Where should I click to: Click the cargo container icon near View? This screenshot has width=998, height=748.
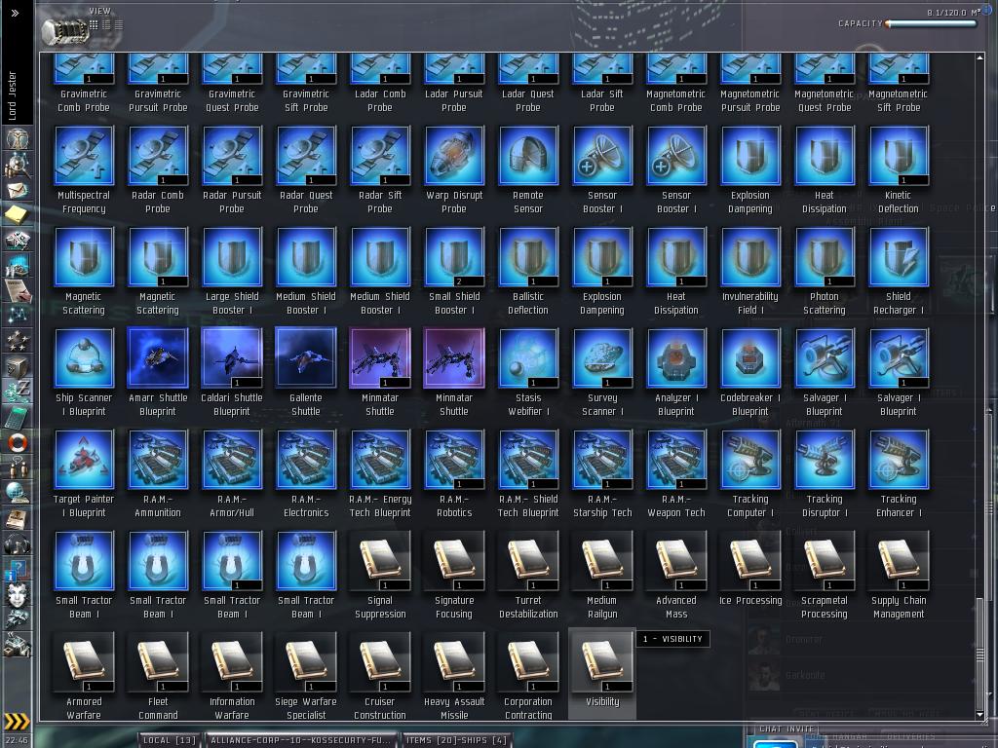click(x=64, y=31)
